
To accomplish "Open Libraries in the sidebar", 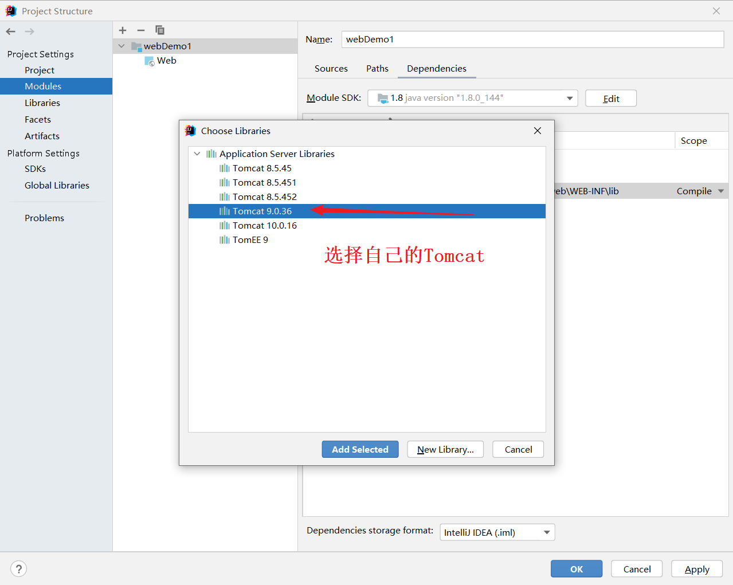I will click(42, 103).
